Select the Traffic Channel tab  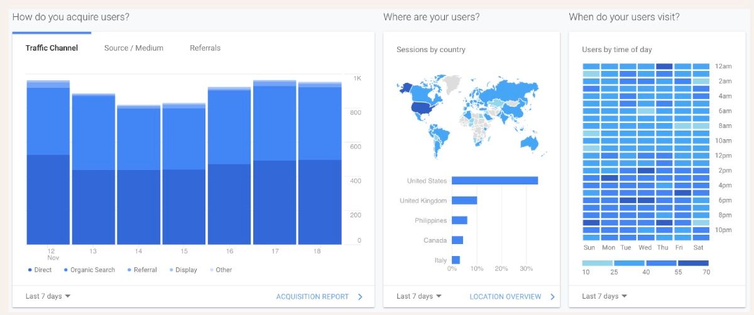pyautogui.click(x=52, y=48)
